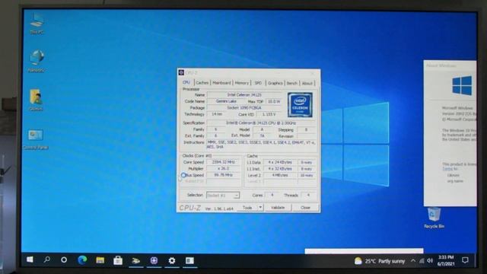487x274 pixels.
Task: Switch to the Mainboard tab
Action: 221,83
